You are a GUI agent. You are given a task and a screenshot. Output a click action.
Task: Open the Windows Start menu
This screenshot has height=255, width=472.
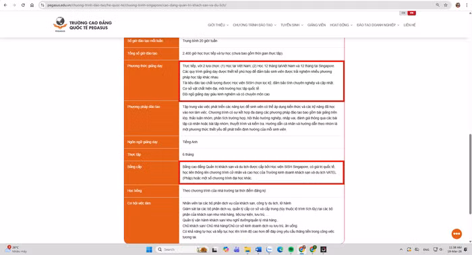point(149,250)
